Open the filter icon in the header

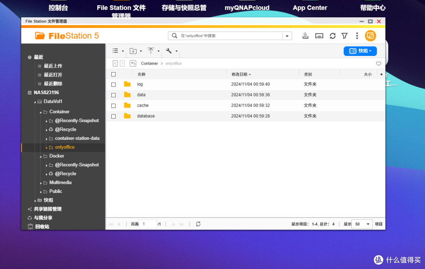[344, 35]
